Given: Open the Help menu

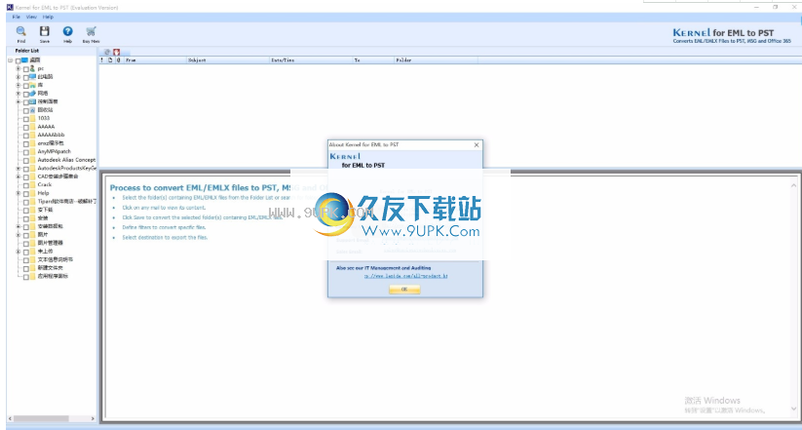Looking at the screenshot, I should coord(48,17).
